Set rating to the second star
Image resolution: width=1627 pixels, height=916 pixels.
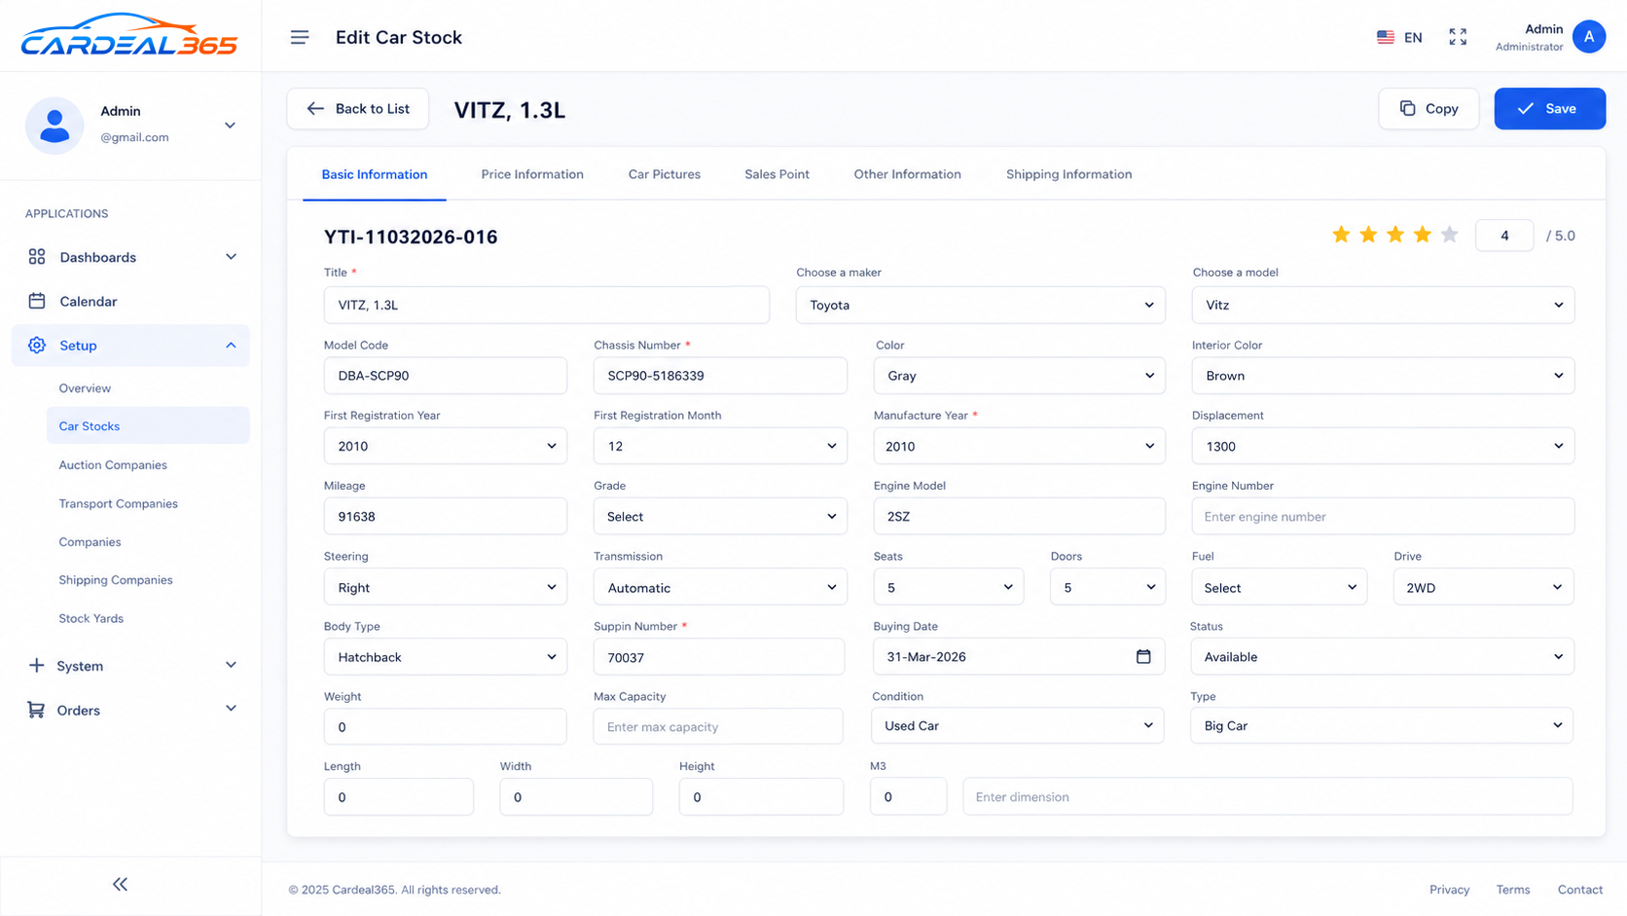click(x=1368, y=235)
